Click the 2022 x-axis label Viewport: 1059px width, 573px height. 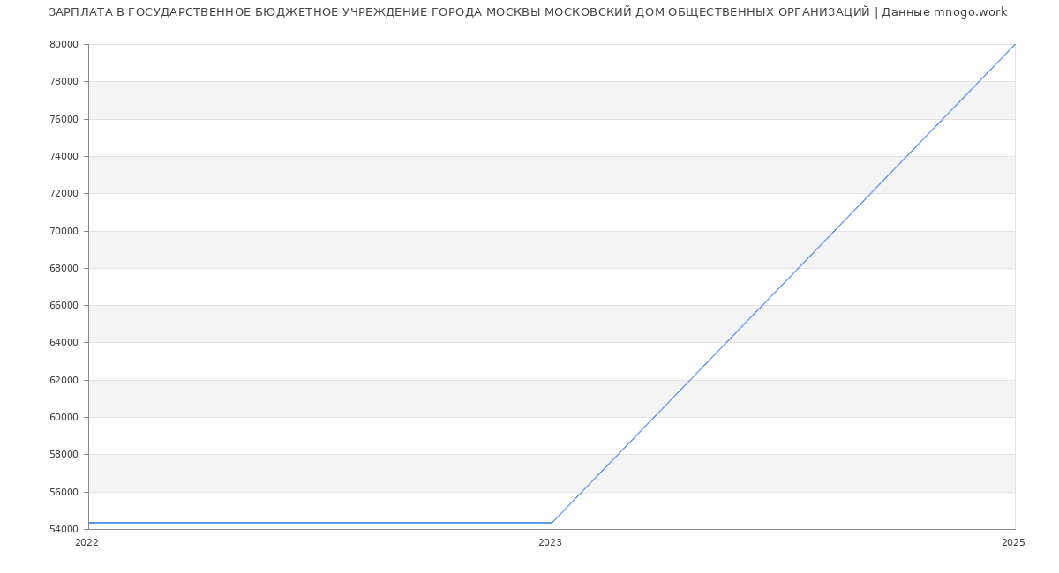(86, 542)
